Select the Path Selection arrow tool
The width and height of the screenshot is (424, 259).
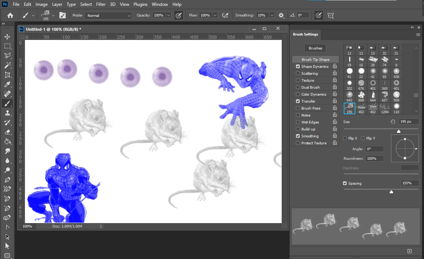pyautogui.click(x=7, y=237)
